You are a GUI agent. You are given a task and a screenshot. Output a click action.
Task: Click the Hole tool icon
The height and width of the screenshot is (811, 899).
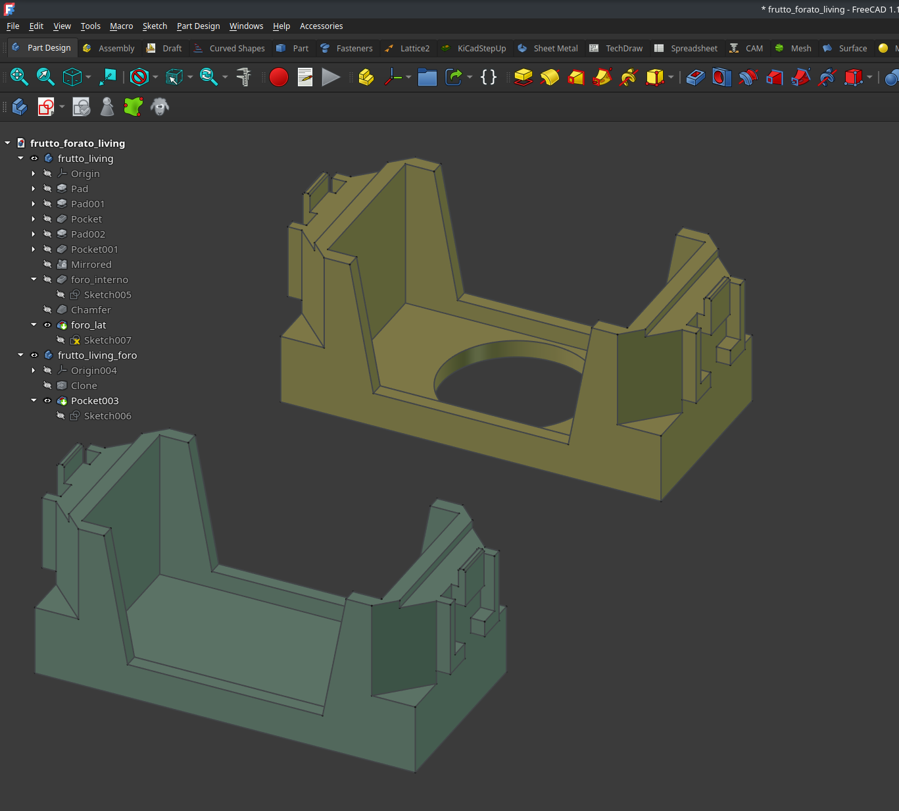pyautogui.click(x=722, y=77)
